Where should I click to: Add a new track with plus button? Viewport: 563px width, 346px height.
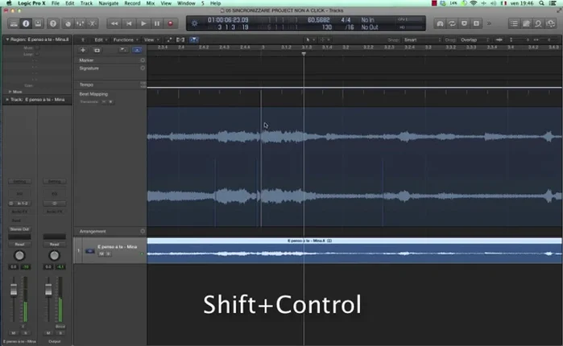pos(83,50)
